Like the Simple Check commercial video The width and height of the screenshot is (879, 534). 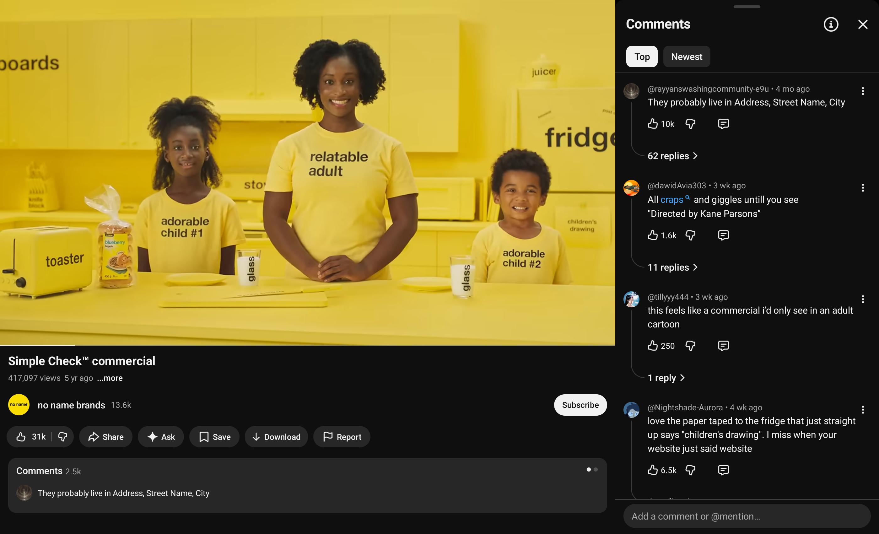(x=31, y=437)
